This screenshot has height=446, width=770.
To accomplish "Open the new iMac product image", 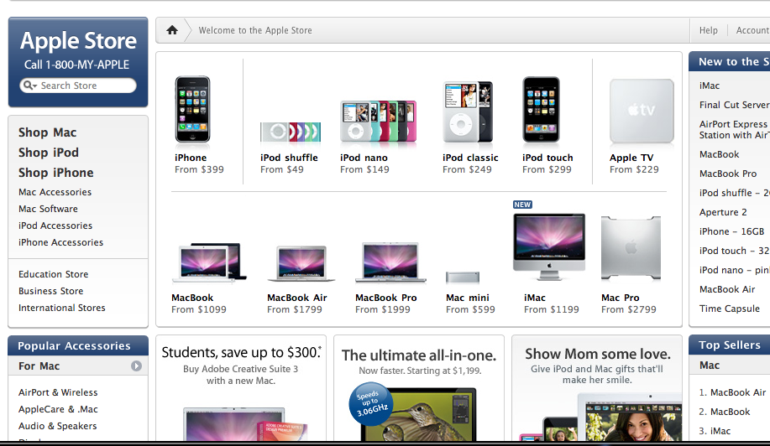I will click(x=549, y=247).
